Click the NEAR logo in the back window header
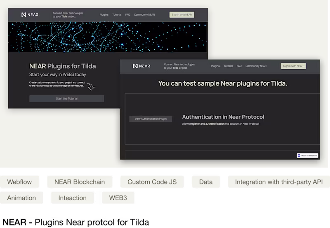Image resolution: width=330 pixels, height=228 pixels. (x=30, y=15)
